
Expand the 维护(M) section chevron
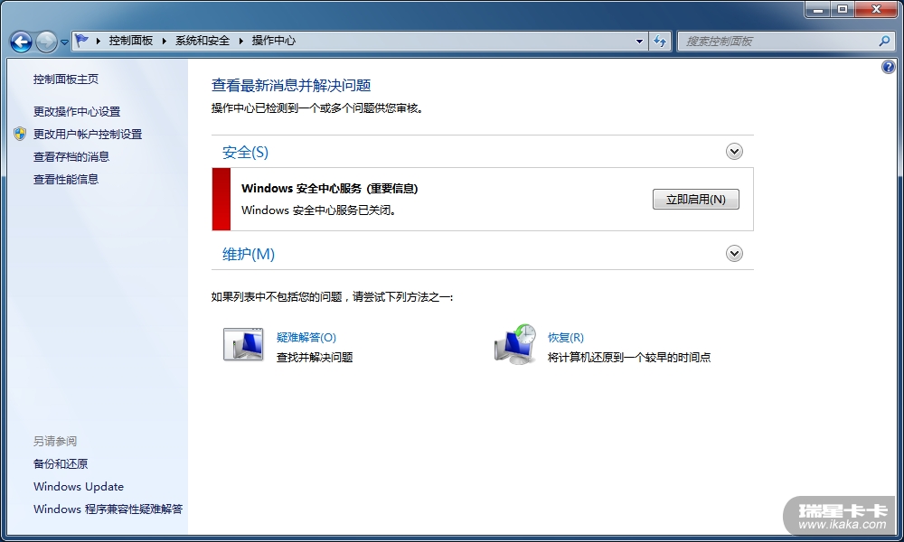coord(734,254)
